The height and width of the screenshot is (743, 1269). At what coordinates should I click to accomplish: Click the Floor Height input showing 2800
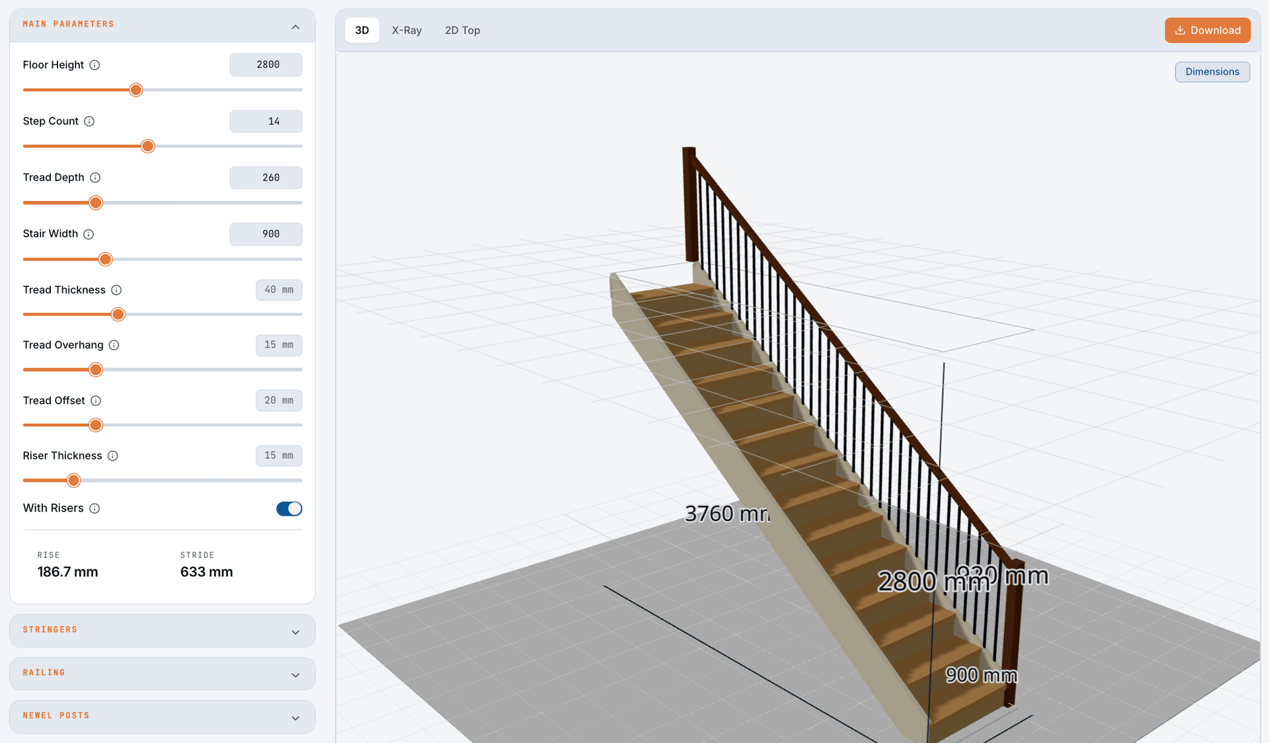(x=266, y=65)
